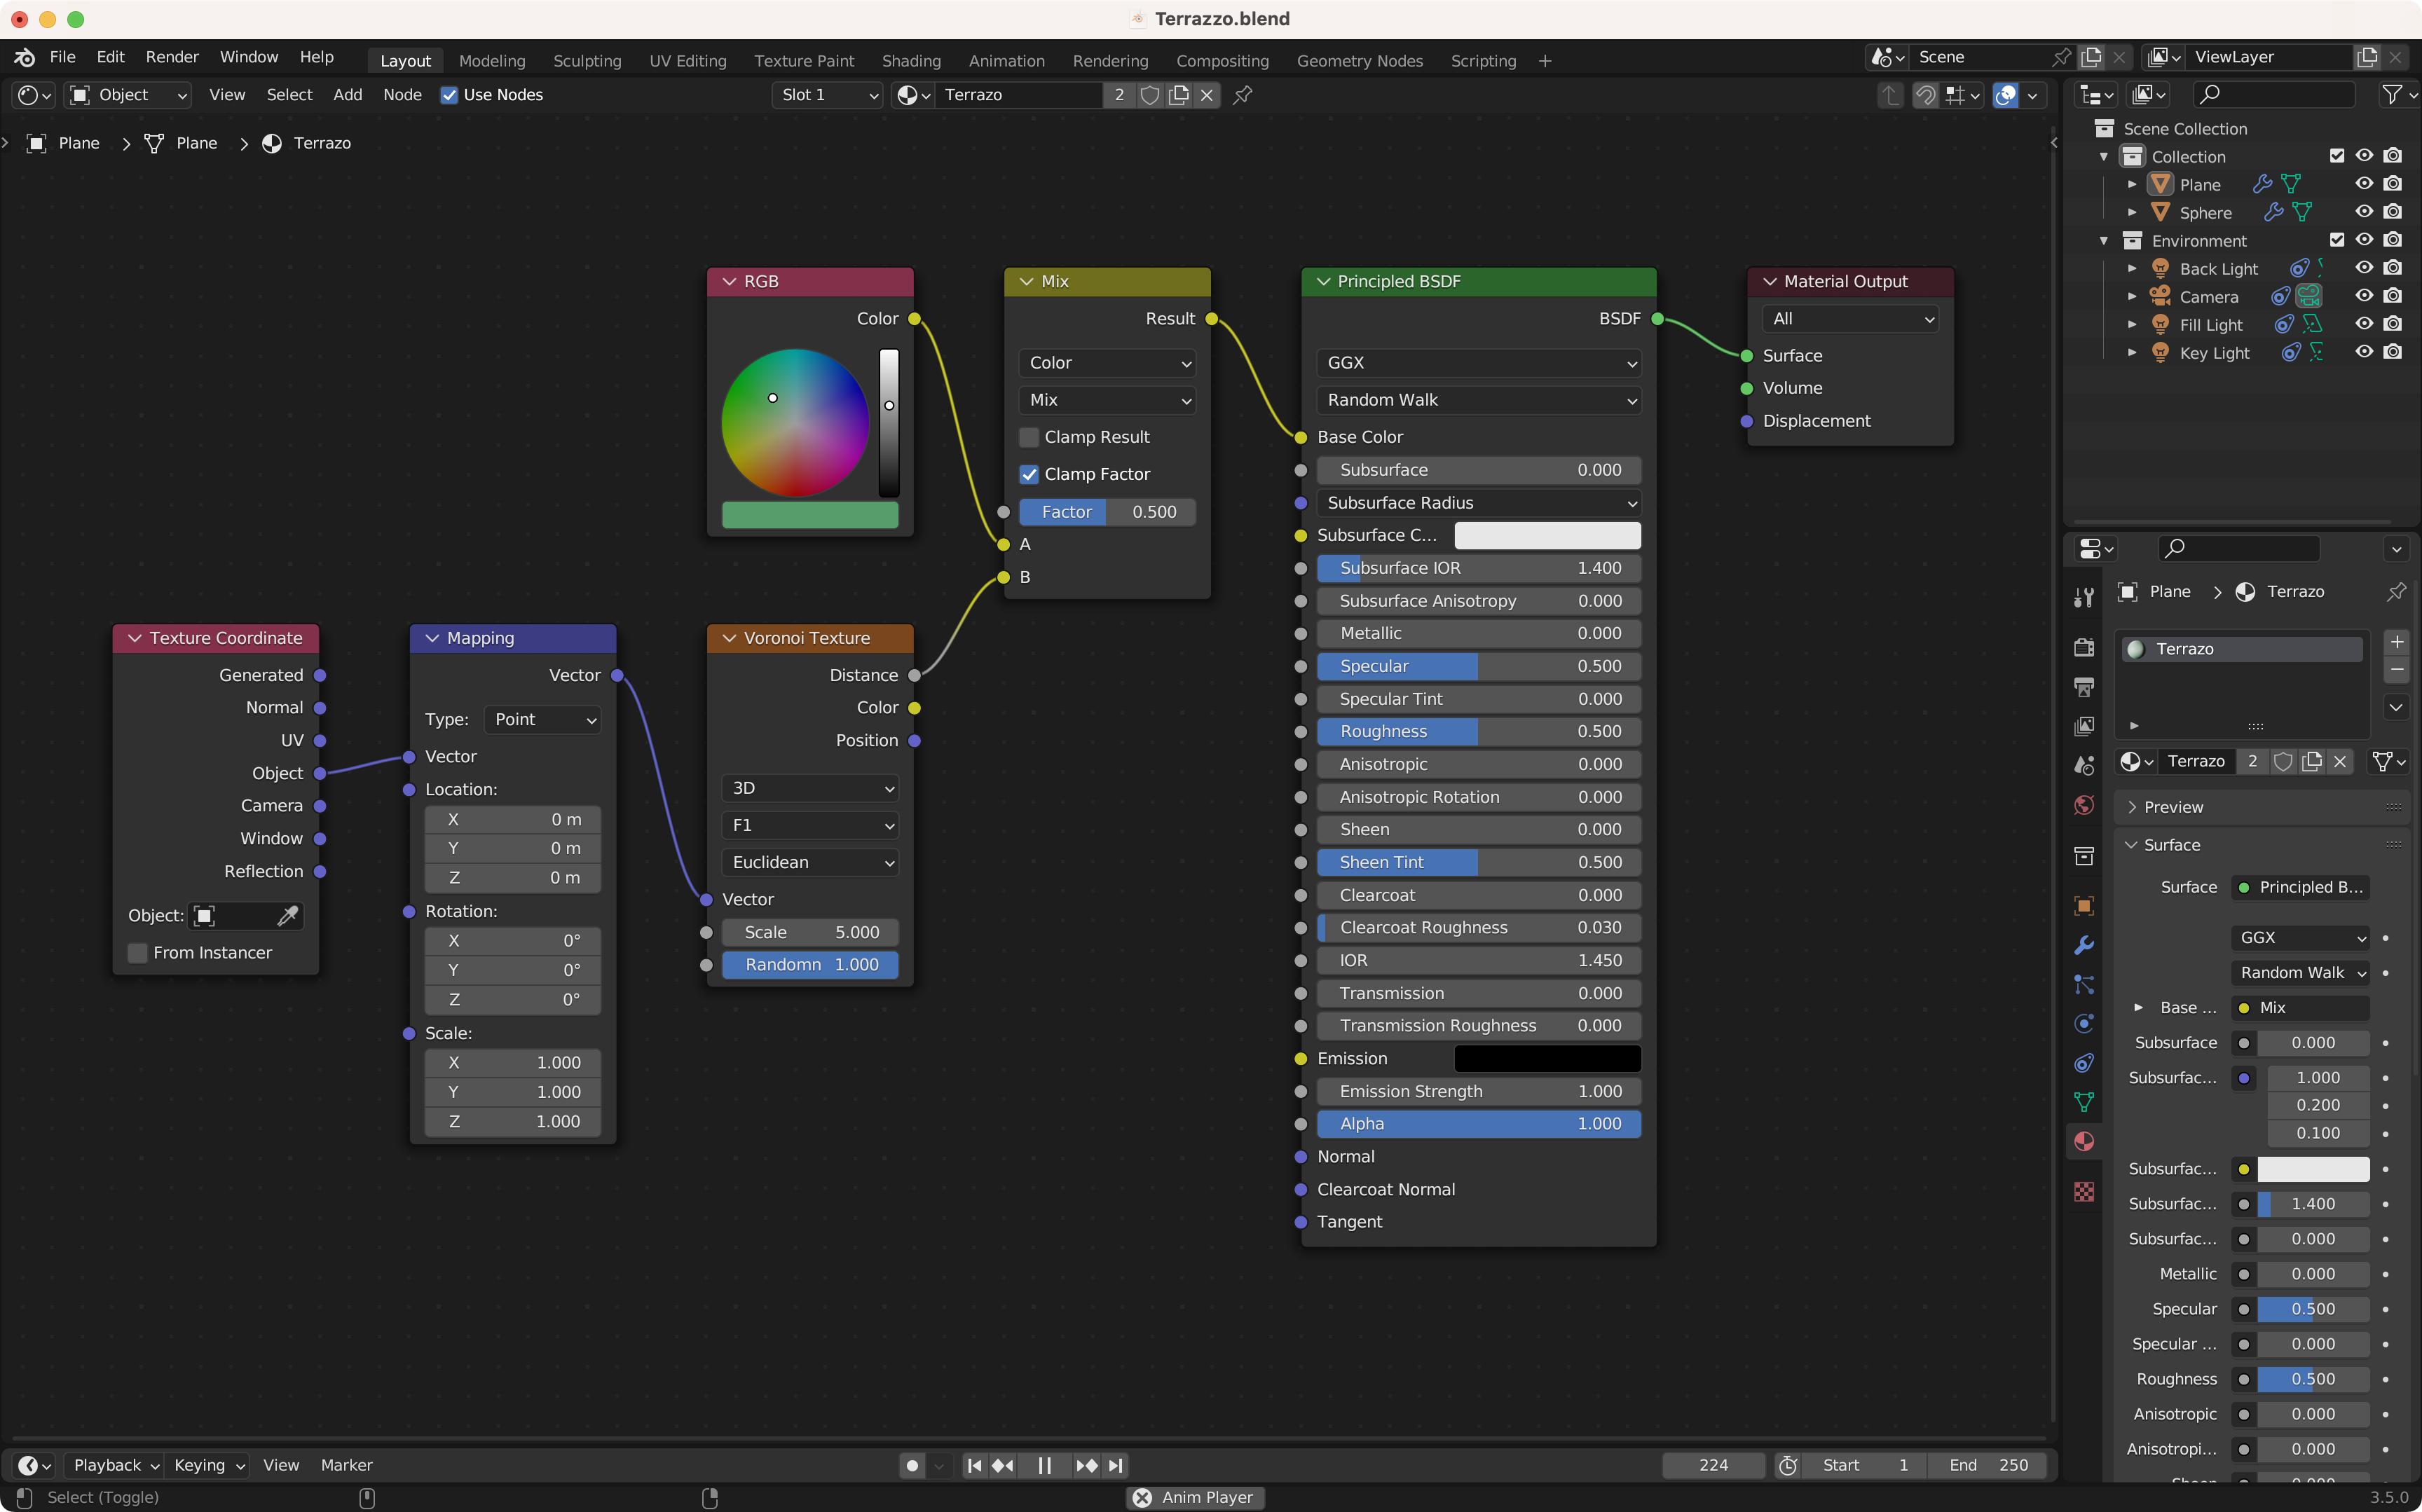Open the Render menu
This screenshot has height=1512, width=2422.
point(172,57)
